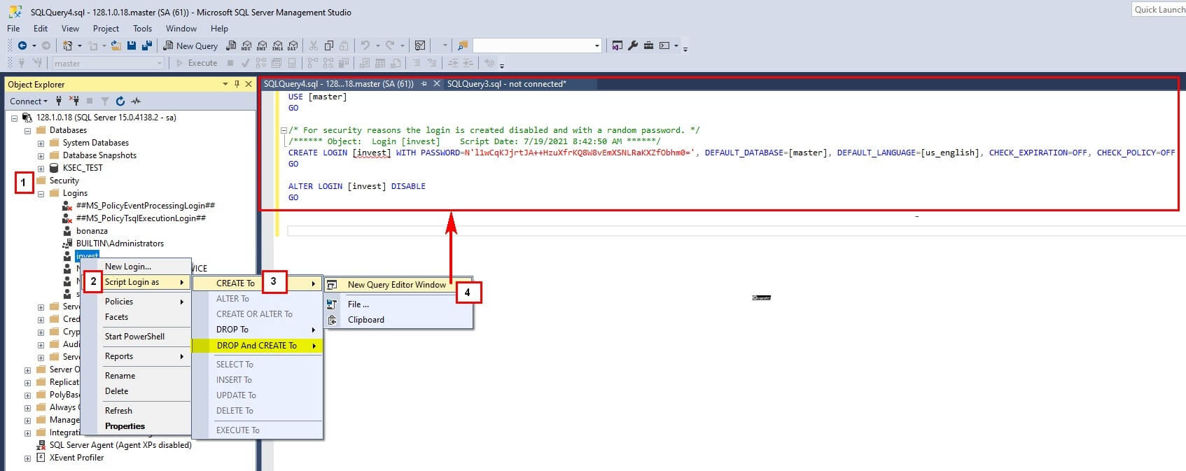Open the search combo box in the toolbar
Viewport: 1186px width, 471px height.
pyautogui.click(x=538, y=45)
